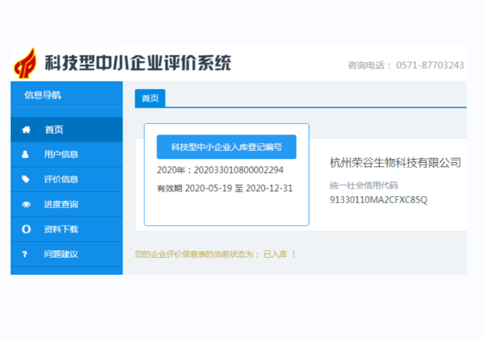Click the 科技型中小企业入库登记编号 button
The height and width of the screenshot is (339, 484).
pos(227,147)
